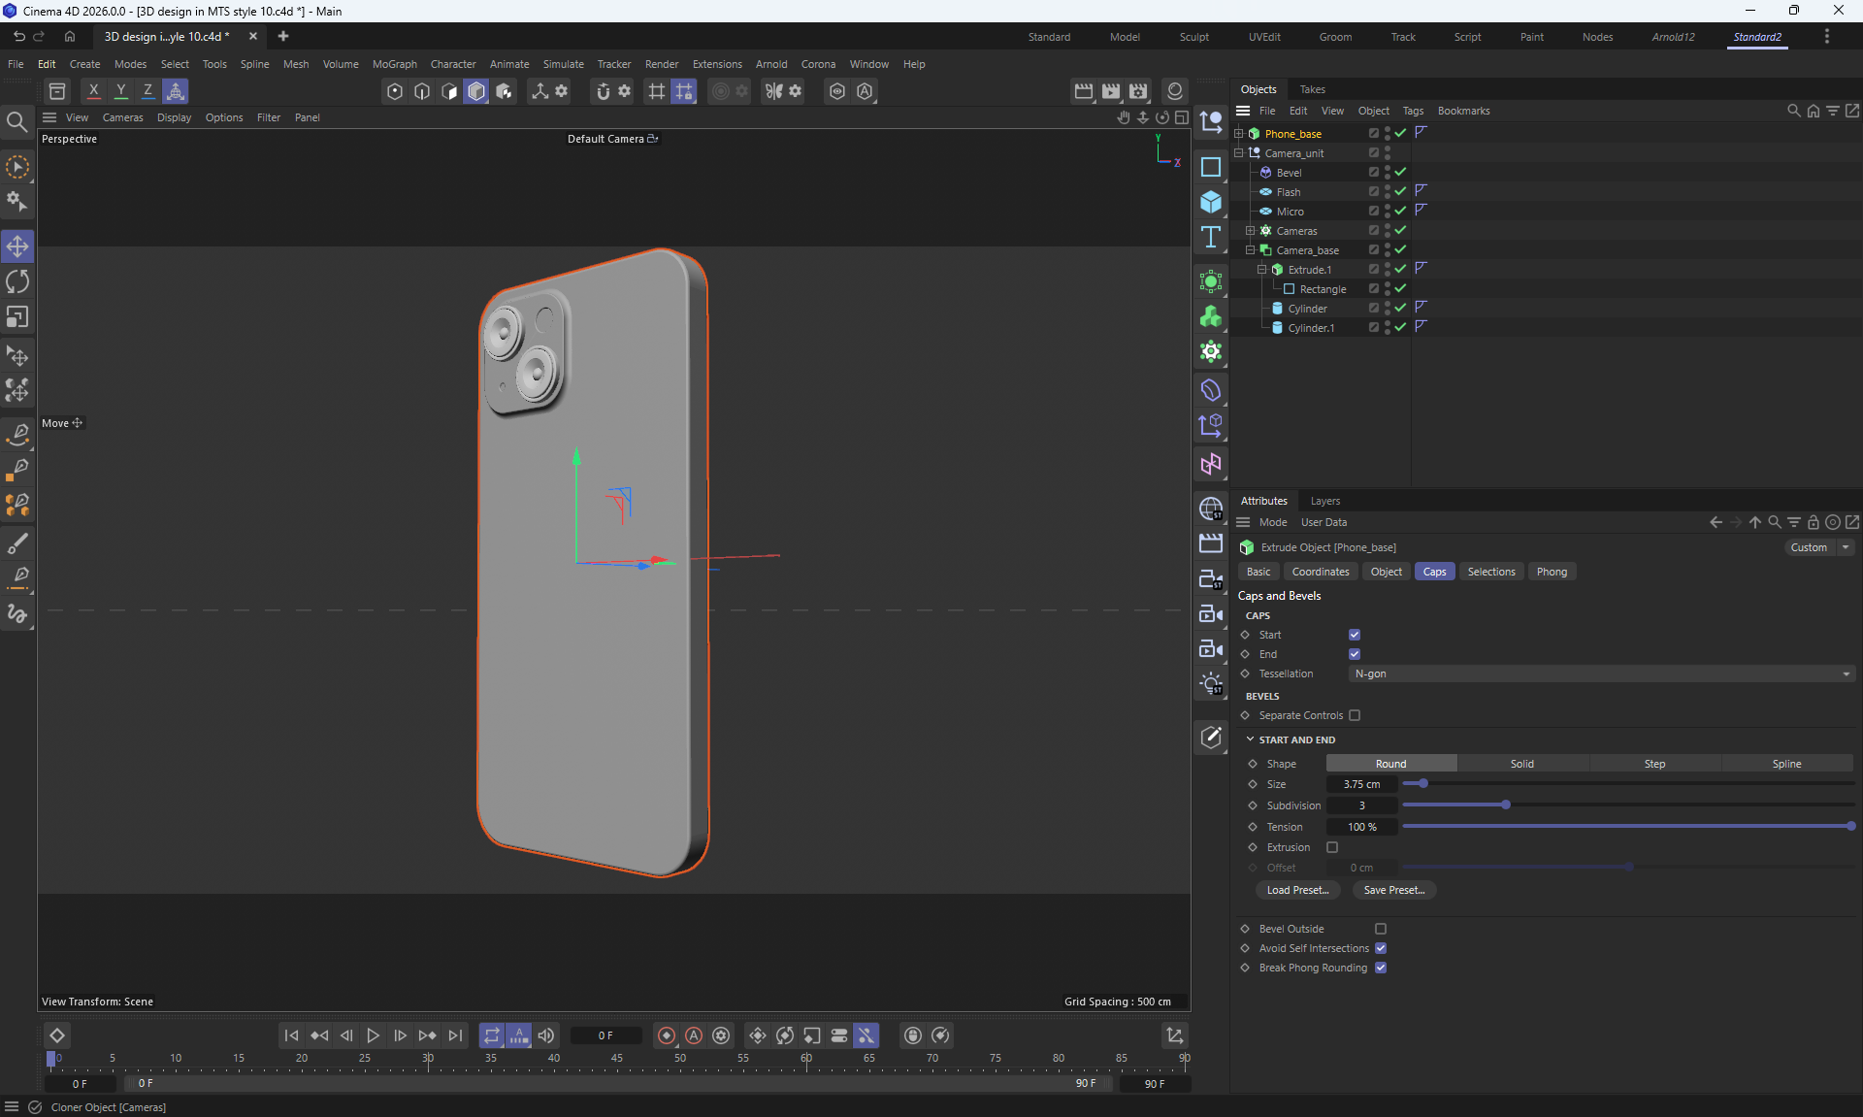
Task: Open the Tessellation N-gon dropdown
Action: click(1601, 673)
